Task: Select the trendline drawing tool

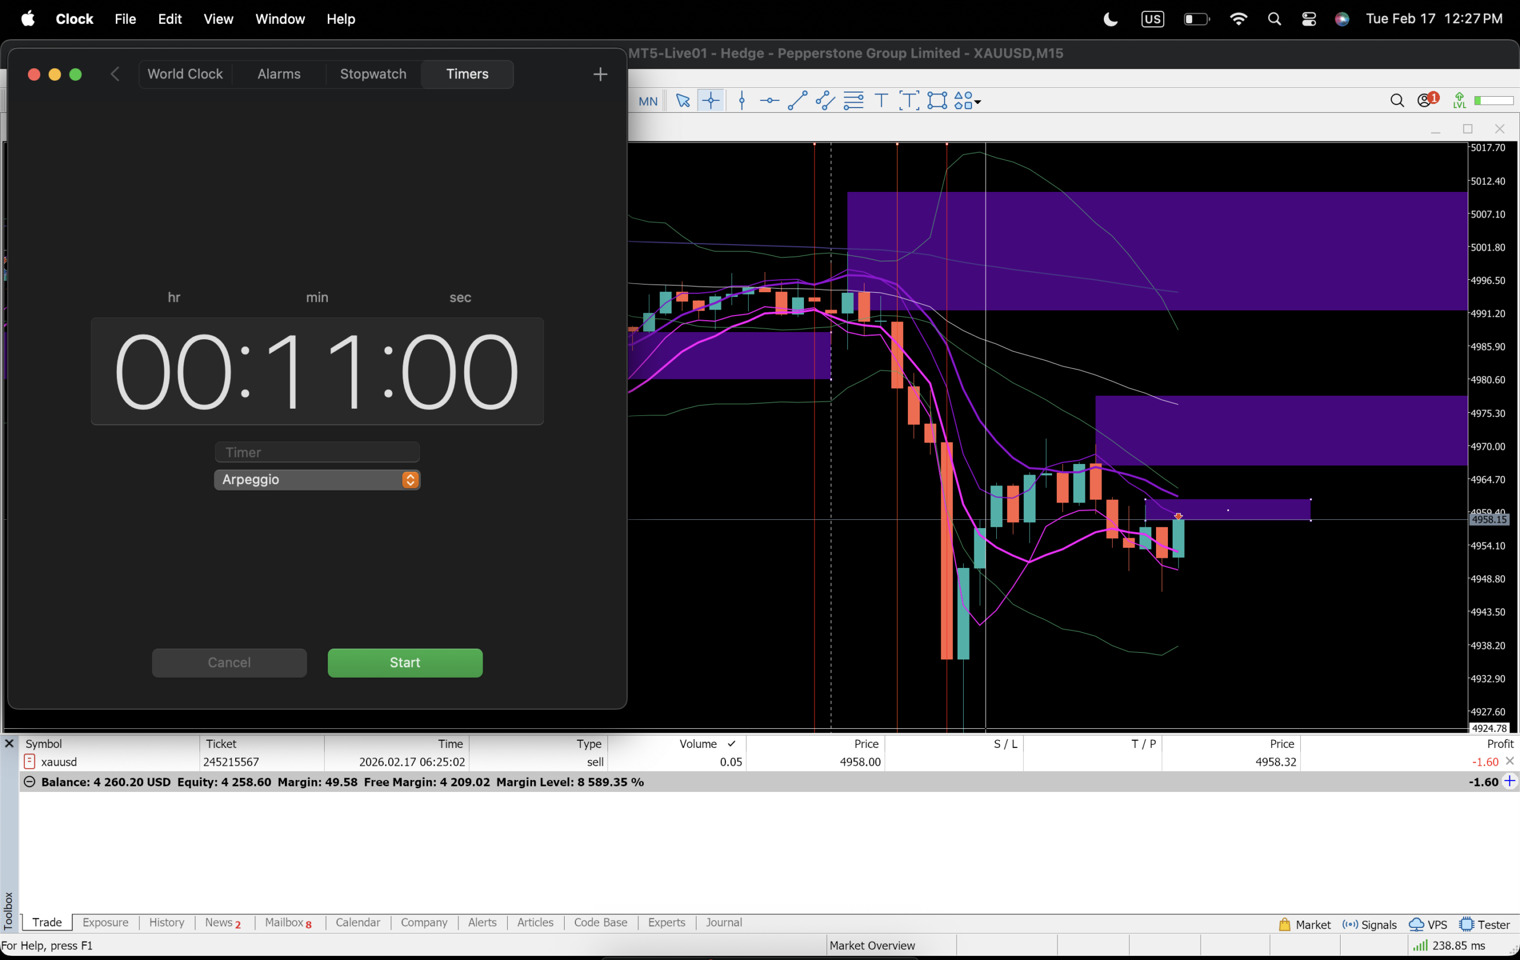Action: pos(797,101)
